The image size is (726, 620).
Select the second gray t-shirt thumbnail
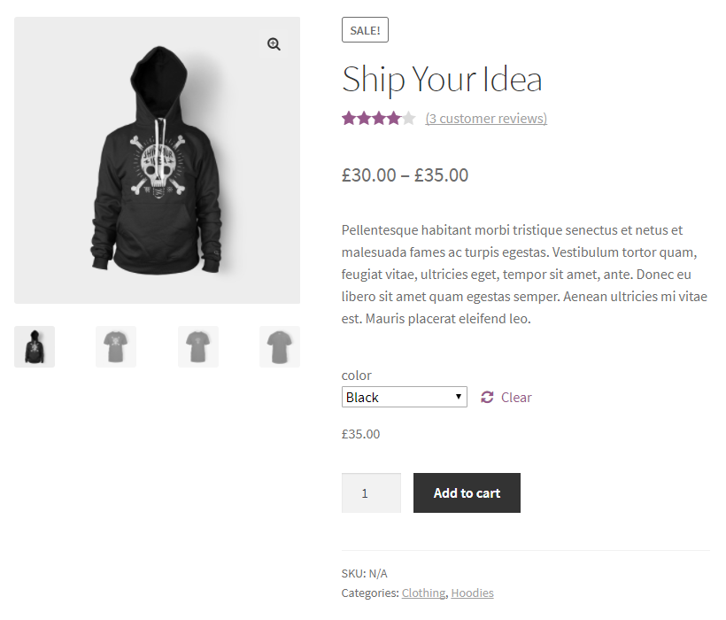pyautogui.click(x=116, y=346)
